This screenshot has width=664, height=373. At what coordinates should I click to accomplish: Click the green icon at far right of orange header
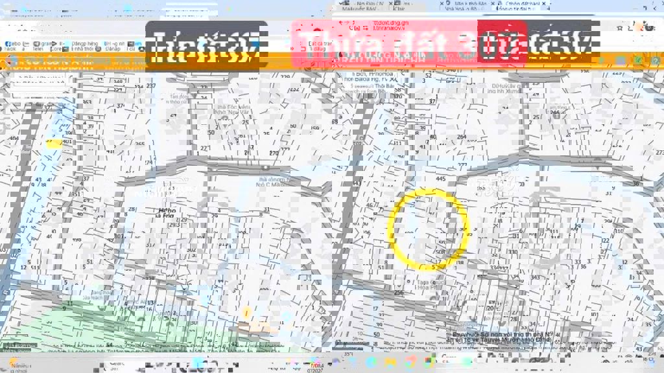point(638,61)
